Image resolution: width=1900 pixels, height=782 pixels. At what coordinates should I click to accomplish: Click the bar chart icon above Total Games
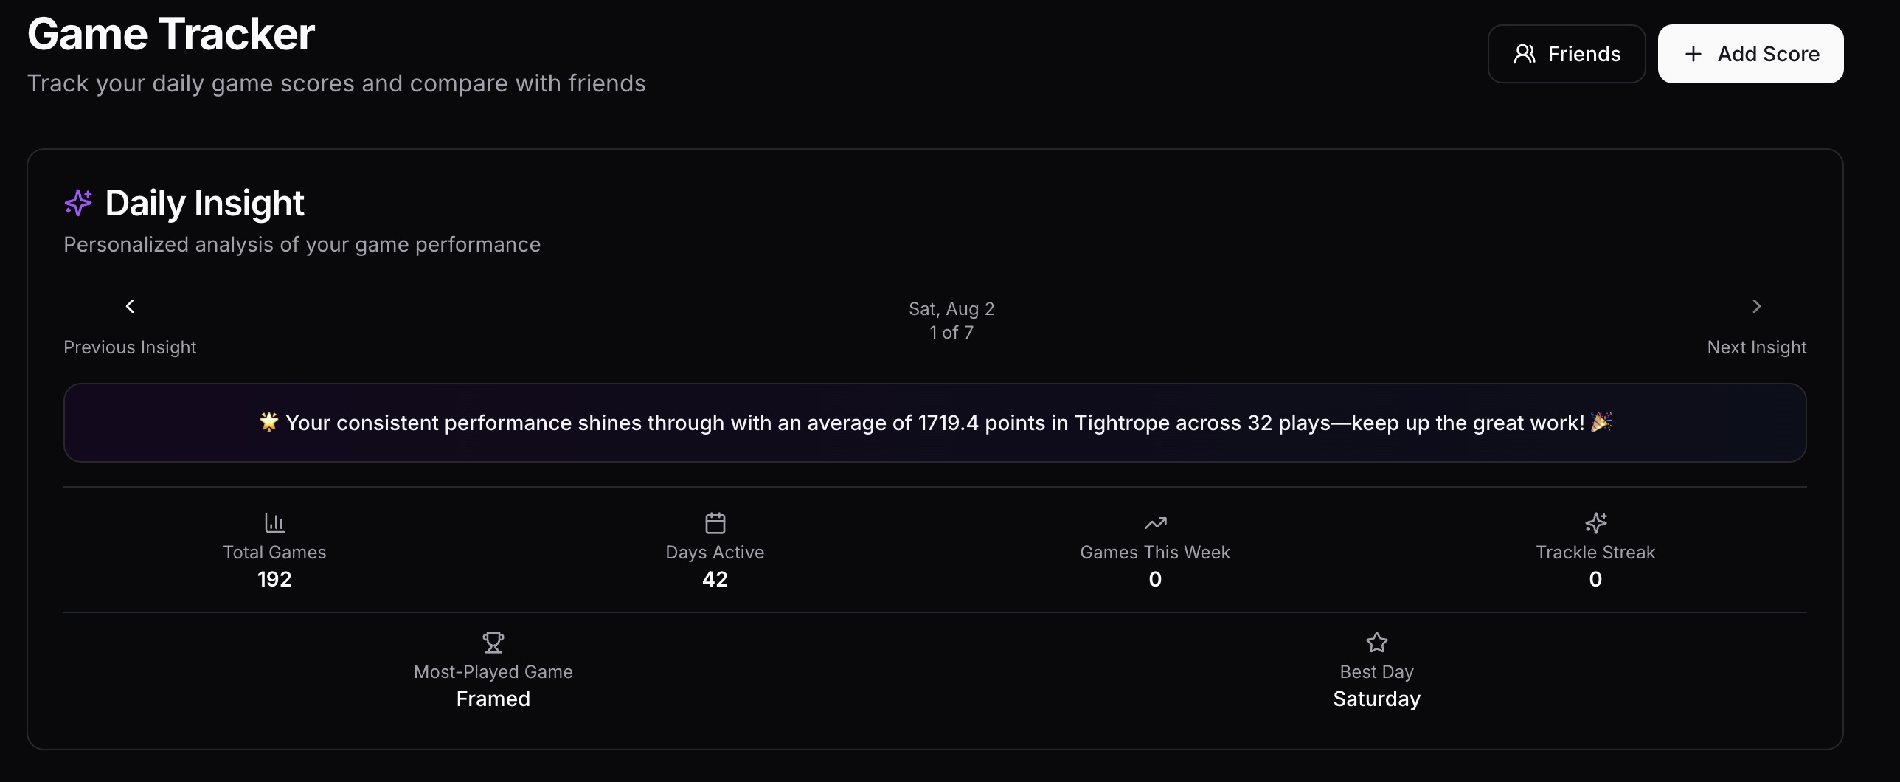coord(274,522)
